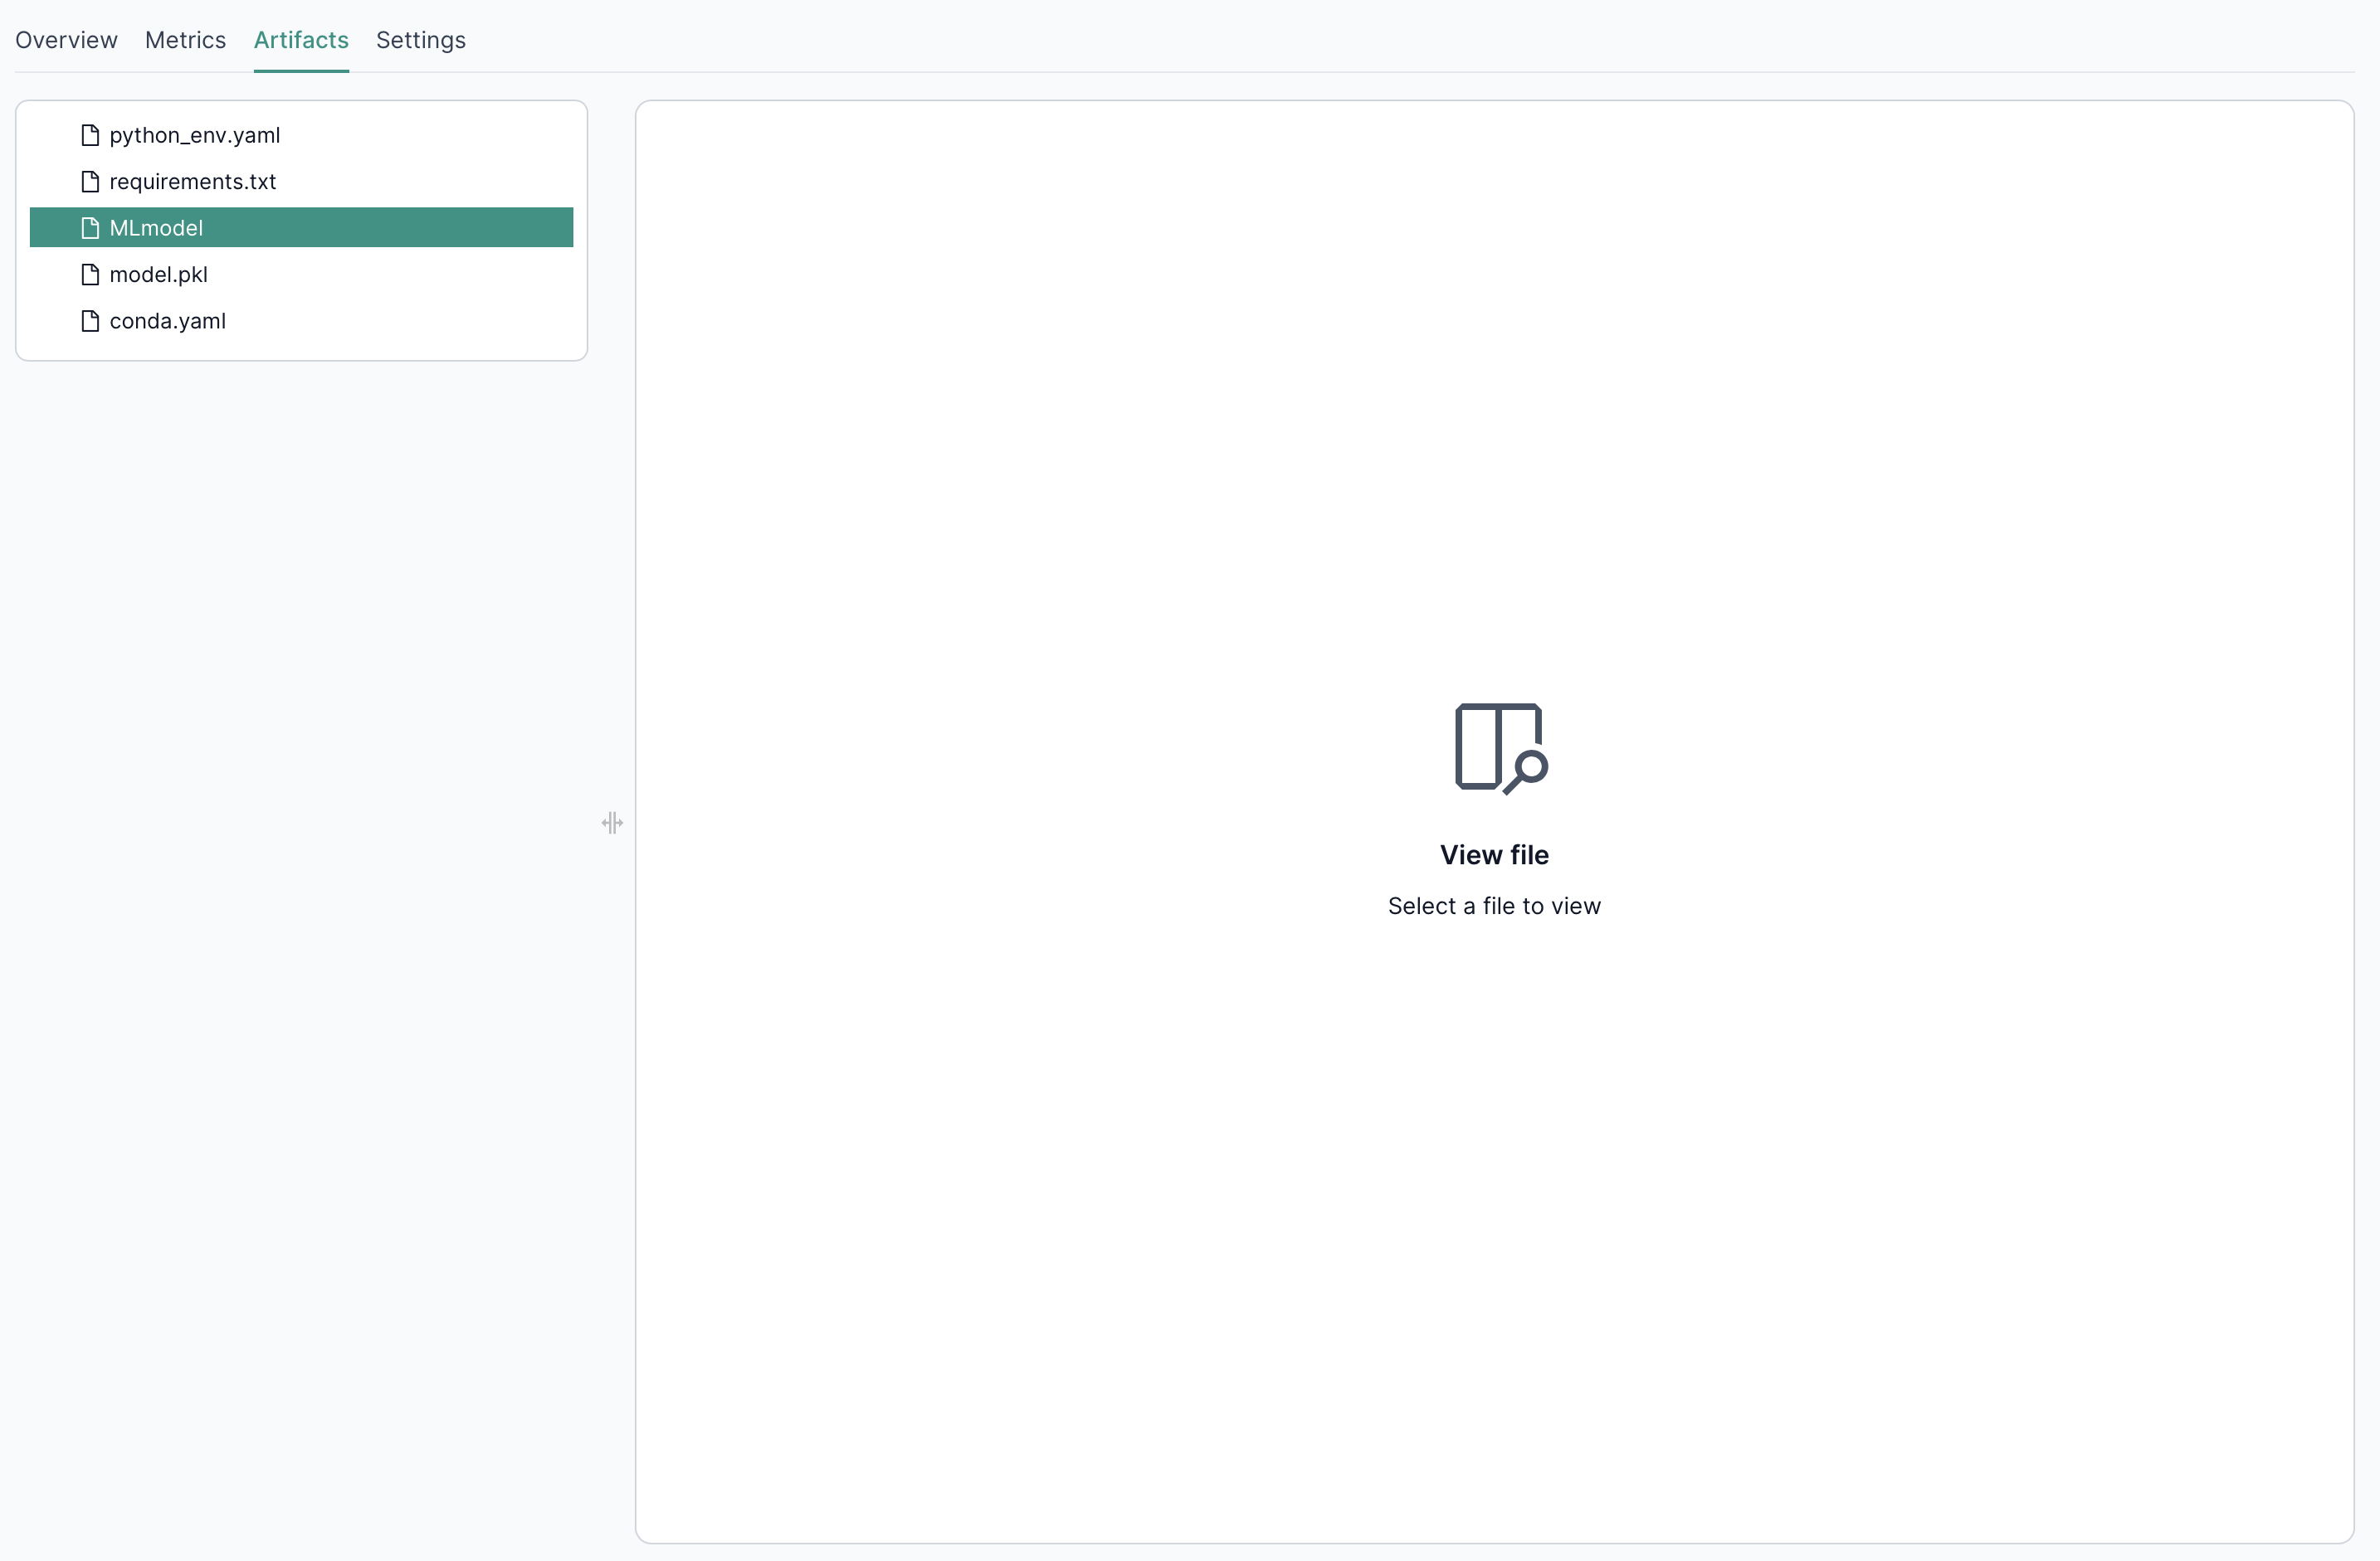Click the "View file" heading
2380x1561 pixels.
[x=1494, y=854]
